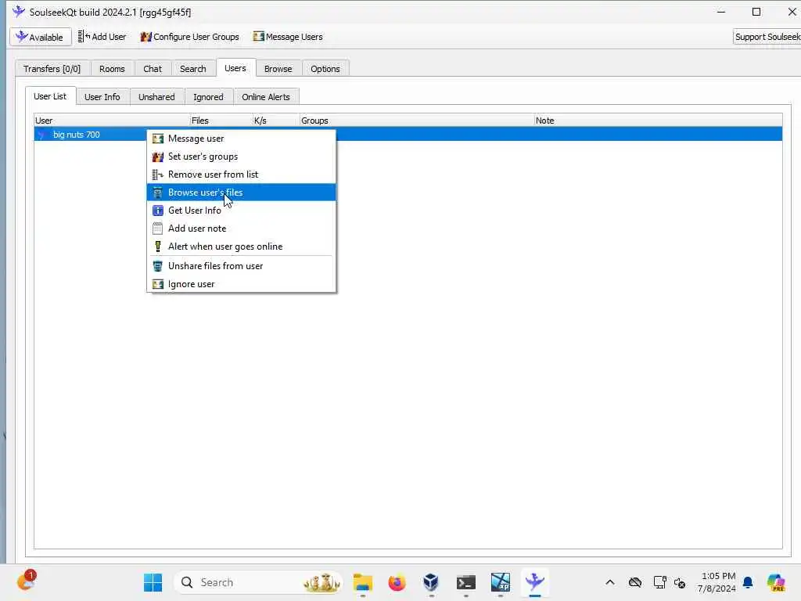Viewport: 801px width, 601px height.
Task: Open the clock showing 1:05 PM
Action: coord(717,582)
